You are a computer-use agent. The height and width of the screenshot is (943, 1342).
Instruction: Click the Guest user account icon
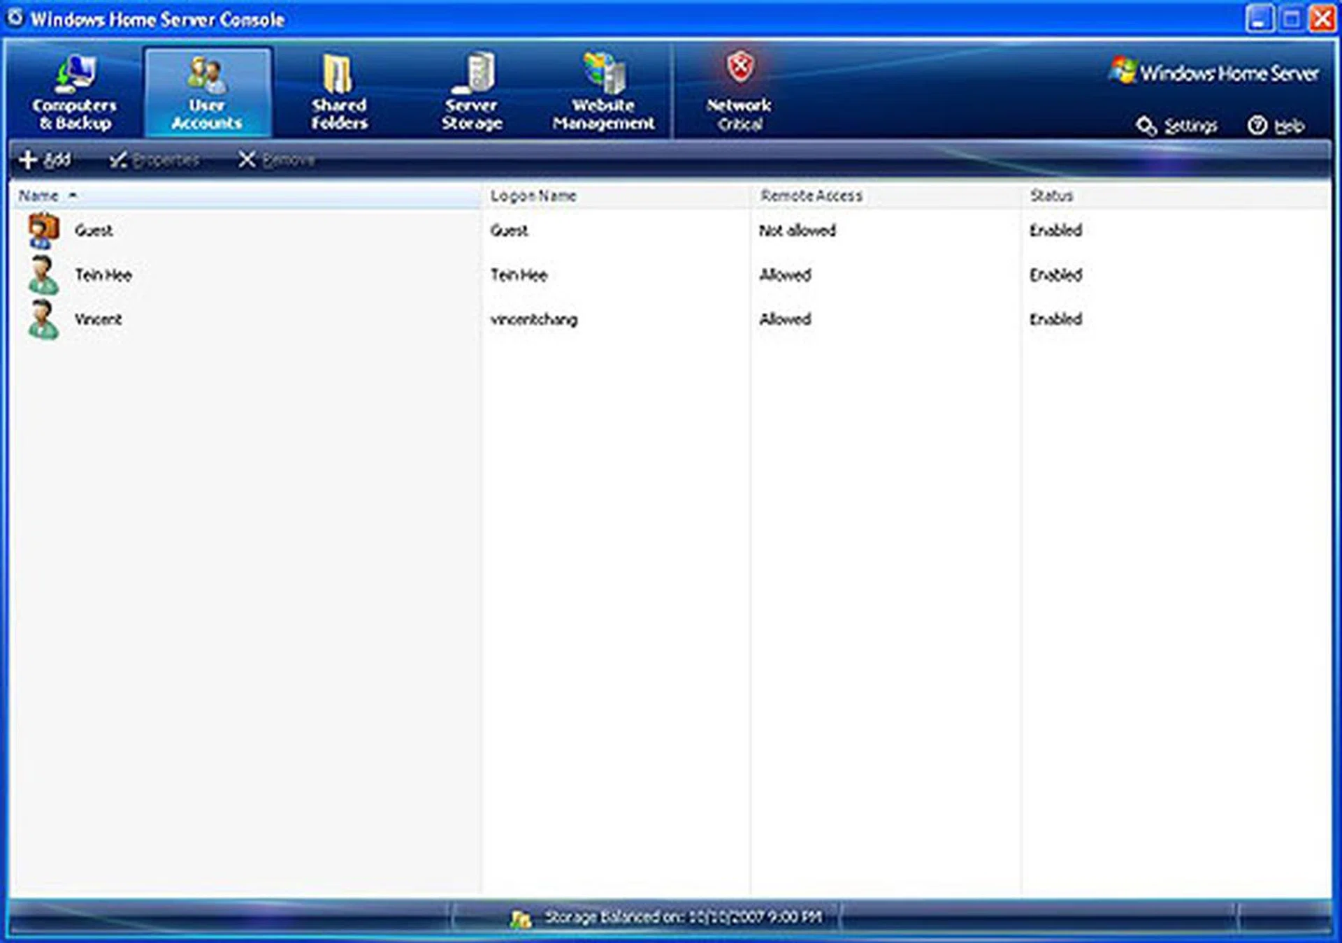(x=43, y=231)
